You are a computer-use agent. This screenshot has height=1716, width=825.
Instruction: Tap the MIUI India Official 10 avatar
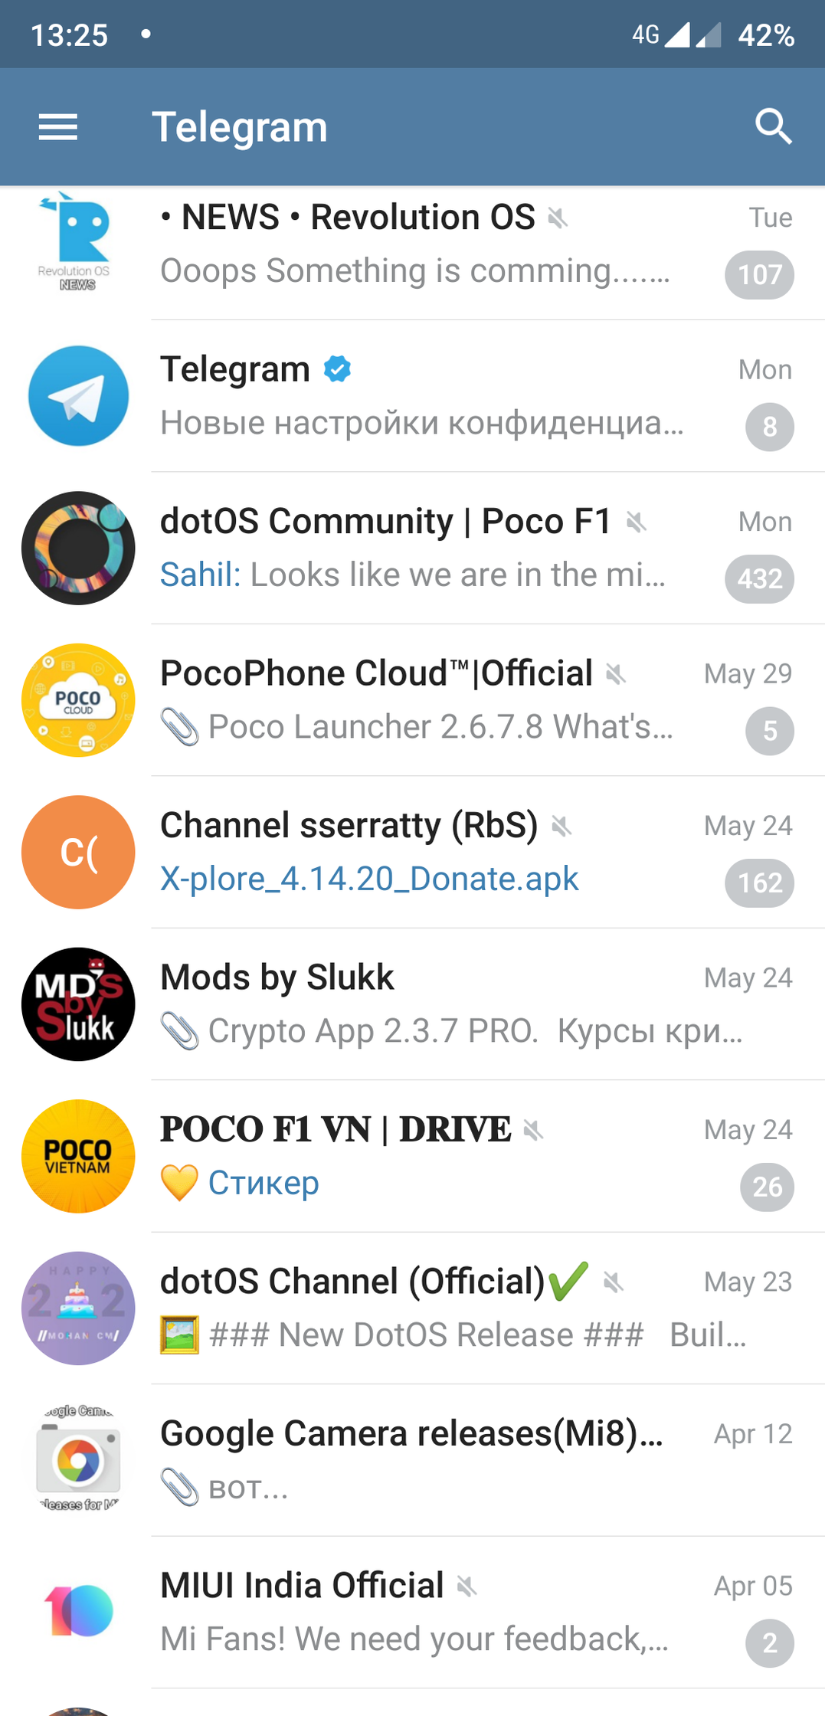(x=78, y=1611)
